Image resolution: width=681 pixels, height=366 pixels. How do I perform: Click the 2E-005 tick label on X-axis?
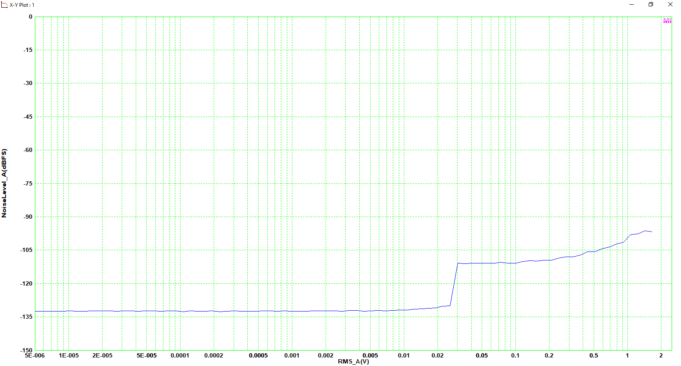tap(103, 355)
